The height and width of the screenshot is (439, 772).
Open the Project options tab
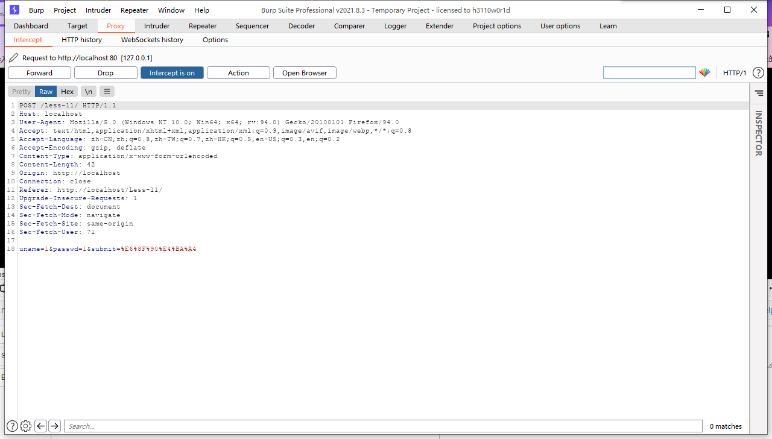click(497, 26)
